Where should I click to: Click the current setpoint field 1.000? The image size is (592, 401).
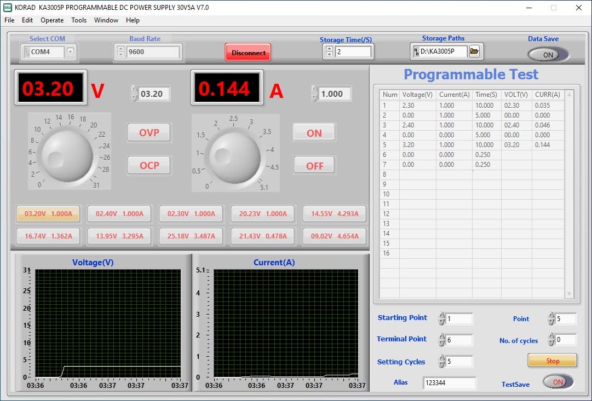click(335, 94)
